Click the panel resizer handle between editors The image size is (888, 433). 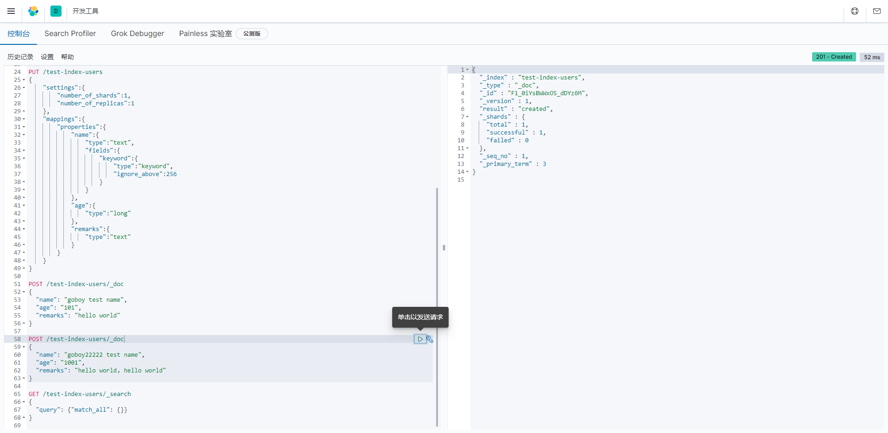pos(444,248)
